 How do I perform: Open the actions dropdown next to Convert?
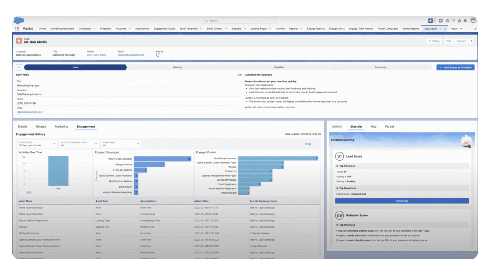[471, 41]
